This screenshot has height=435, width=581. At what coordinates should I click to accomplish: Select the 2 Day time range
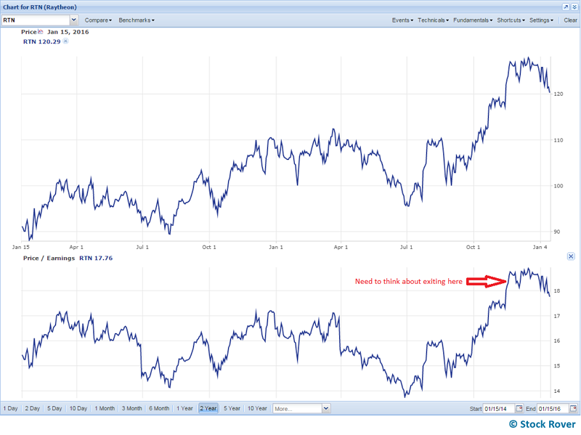tap(33, 408)
